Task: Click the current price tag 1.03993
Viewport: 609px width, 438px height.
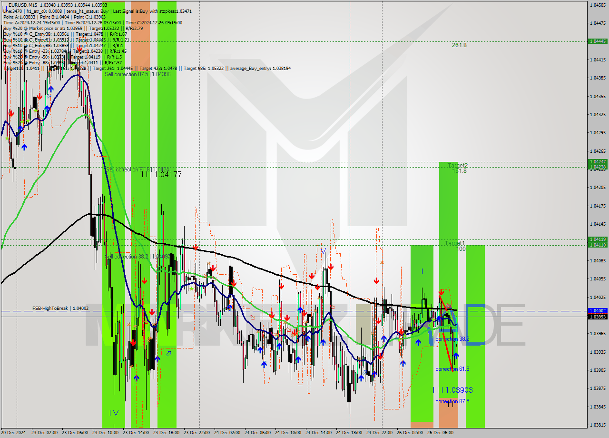Action: coord(598,317)
